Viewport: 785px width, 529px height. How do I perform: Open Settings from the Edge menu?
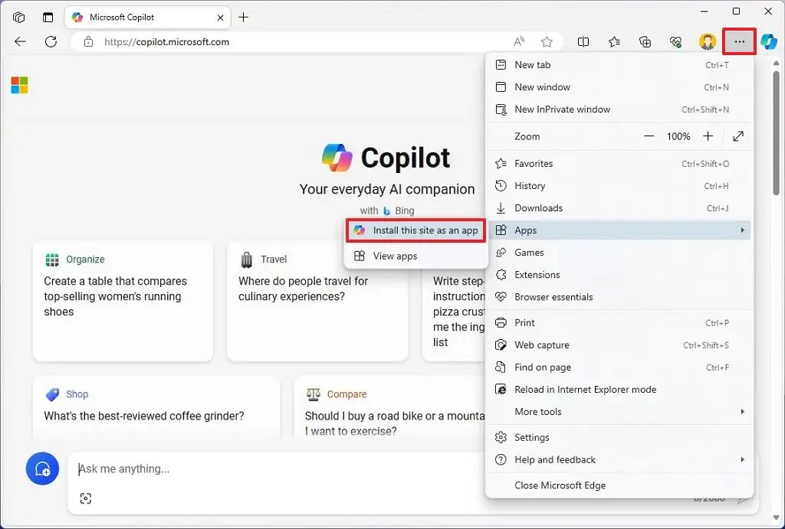click(530, 437)
